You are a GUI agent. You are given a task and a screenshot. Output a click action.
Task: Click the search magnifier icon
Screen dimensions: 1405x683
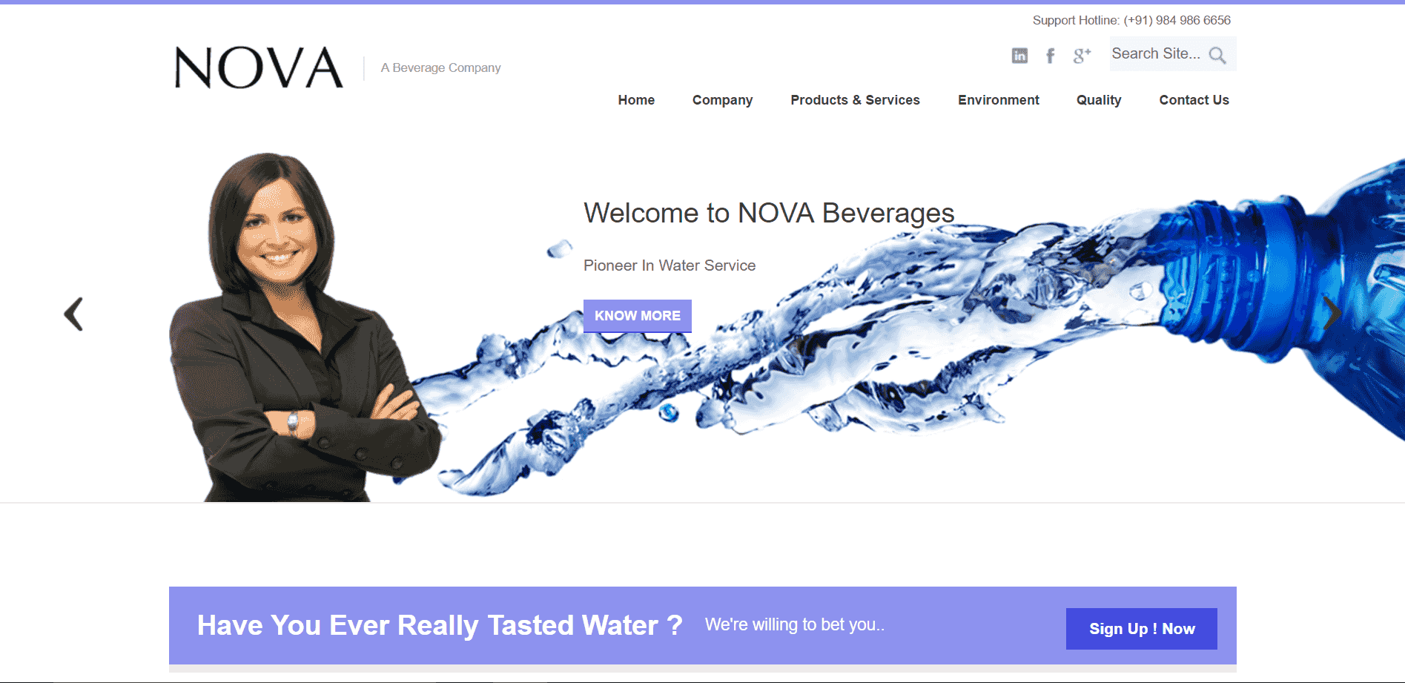(1217, 55)
